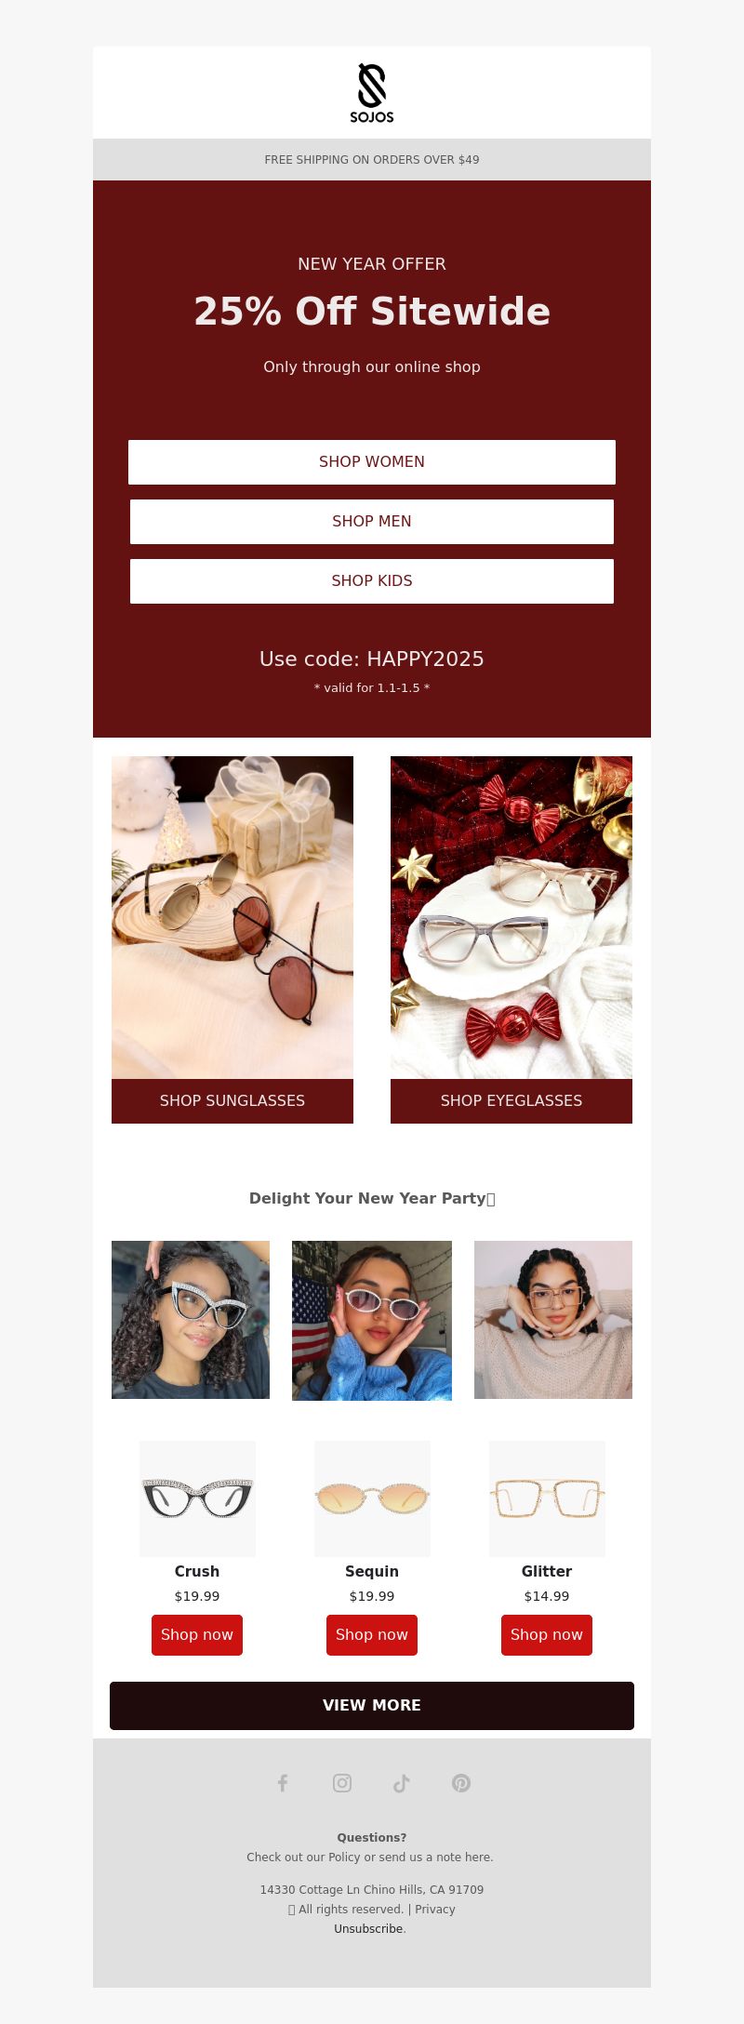Select the SHOP KIDS button
The height and width of the screenshot is (2024, 744).
pyautogui.click(x=372, y=581)
